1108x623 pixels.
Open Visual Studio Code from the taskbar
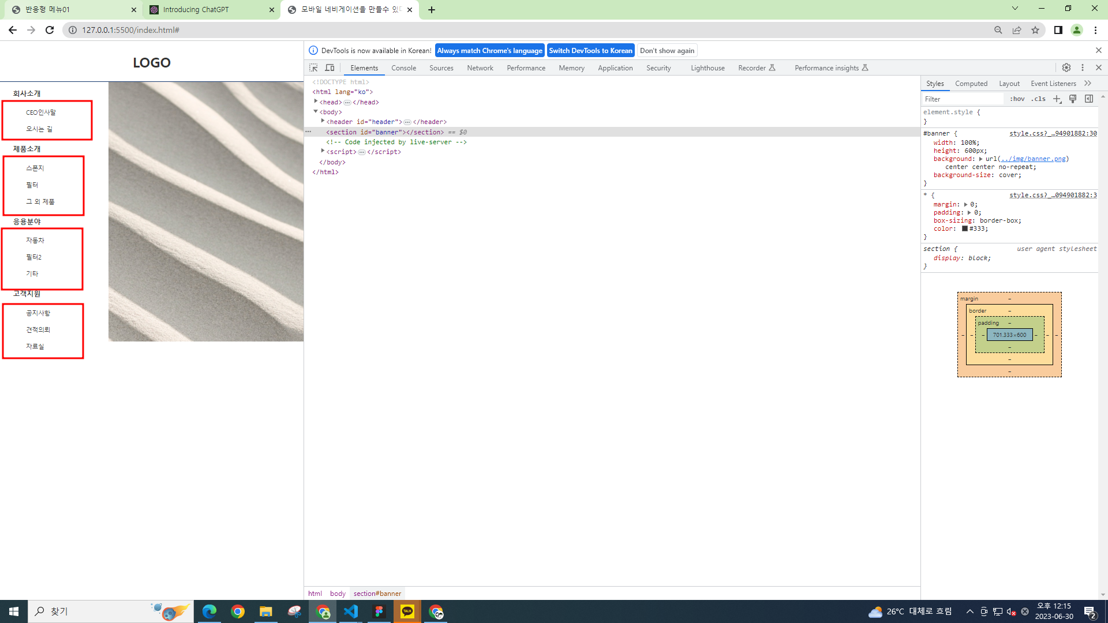[351, 611]
